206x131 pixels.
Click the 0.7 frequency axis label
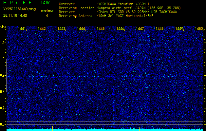click(x=3, y=108)
